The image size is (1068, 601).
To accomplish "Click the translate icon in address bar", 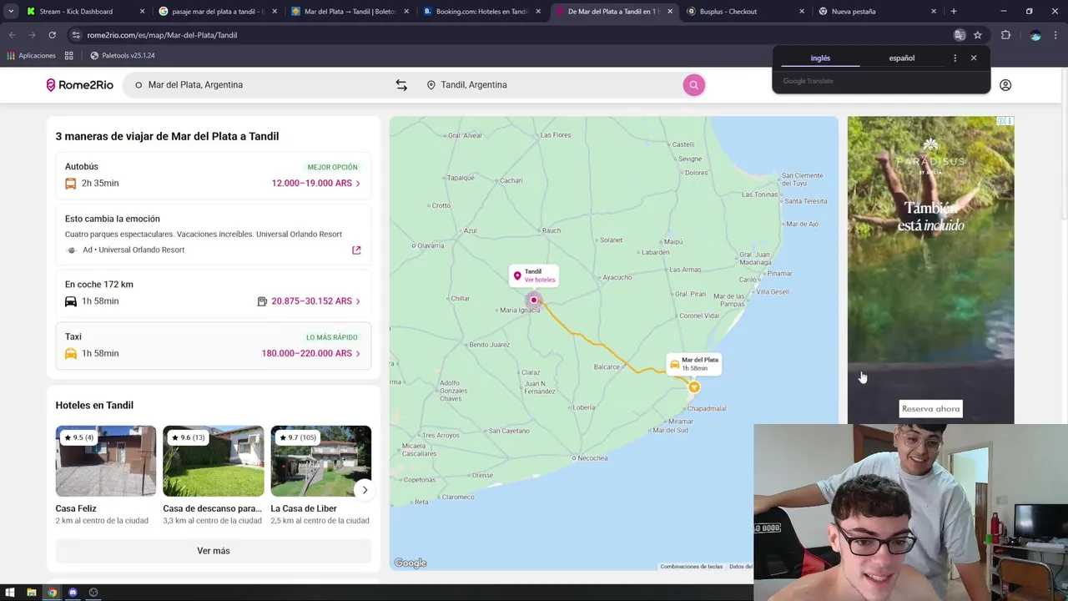I will (960, 35).
